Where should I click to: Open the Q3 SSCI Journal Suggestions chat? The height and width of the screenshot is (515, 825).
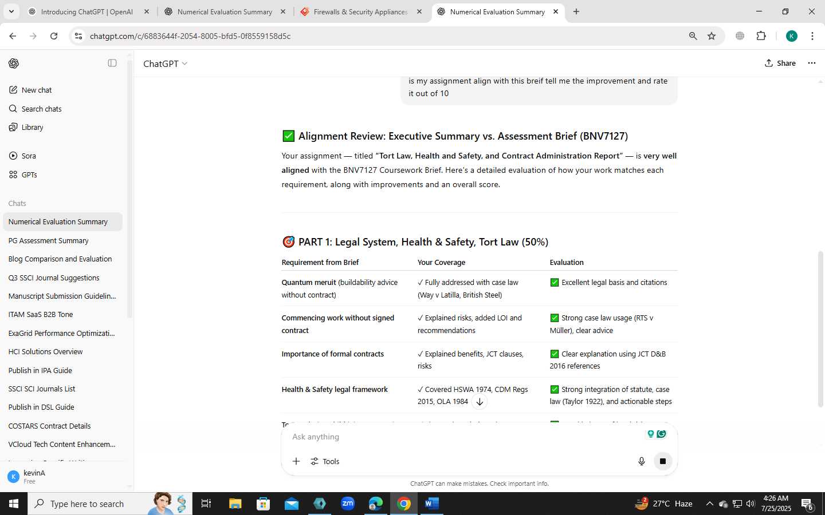(x=62, y=278)
